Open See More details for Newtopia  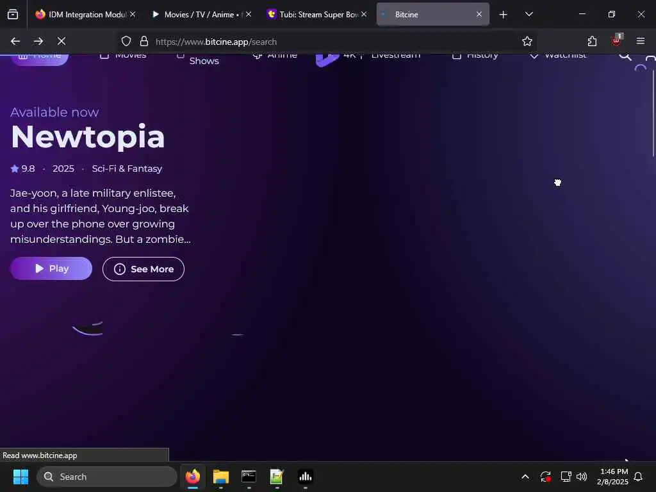point(143,269)
